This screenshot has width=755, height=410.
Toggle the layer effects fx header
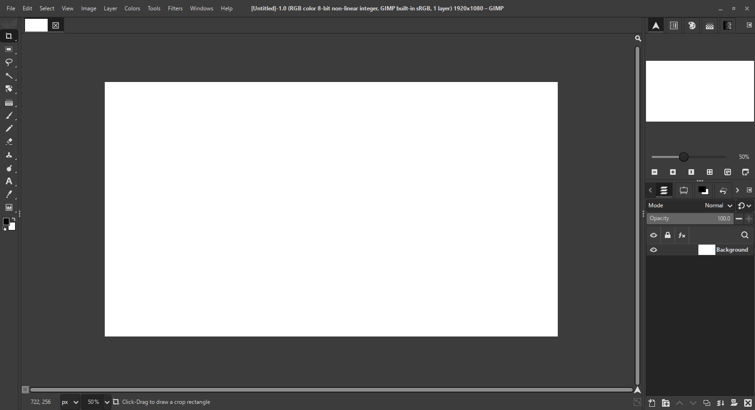(682, 235)
